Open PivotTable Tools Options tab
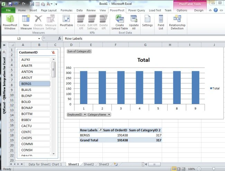Viewport: 225px width, 171px height. (x=182, y=10)
